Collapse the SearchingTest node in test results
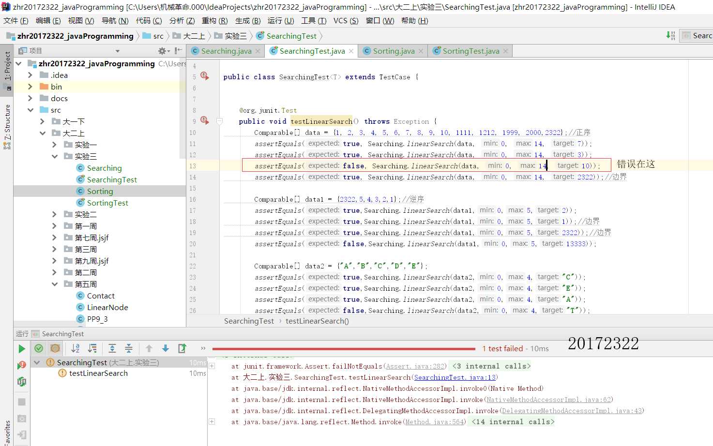The image size is (713, 446). (37, 362)
